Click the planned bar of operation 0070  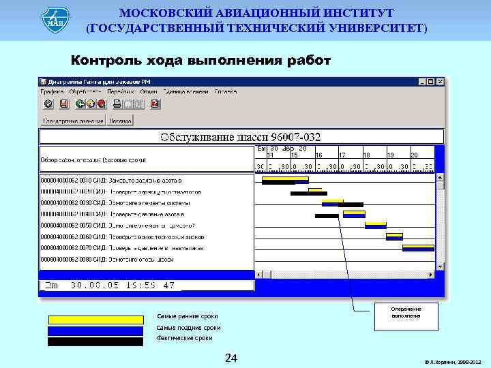pos(418,248)
